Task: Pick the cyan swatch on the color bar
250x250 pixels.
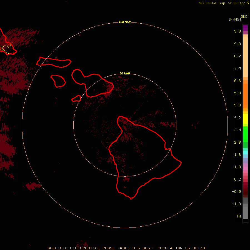Action: click(245, 153)
